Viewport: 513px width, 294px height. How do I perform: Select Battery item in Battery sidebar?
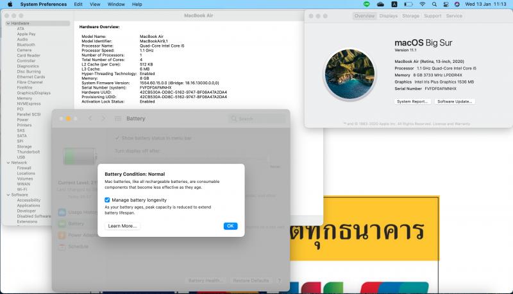click(72, 223)
